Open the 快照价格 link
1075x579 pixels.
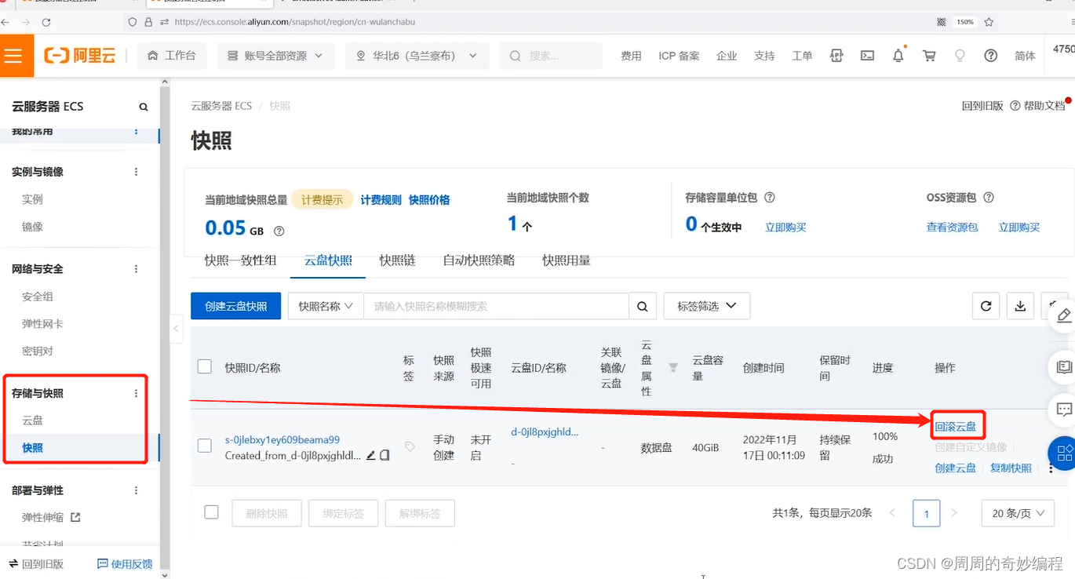(429, 200)
